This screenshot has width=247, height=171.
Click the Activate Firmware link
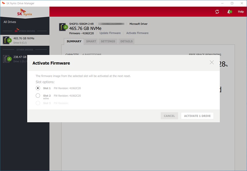click(137, 33)
